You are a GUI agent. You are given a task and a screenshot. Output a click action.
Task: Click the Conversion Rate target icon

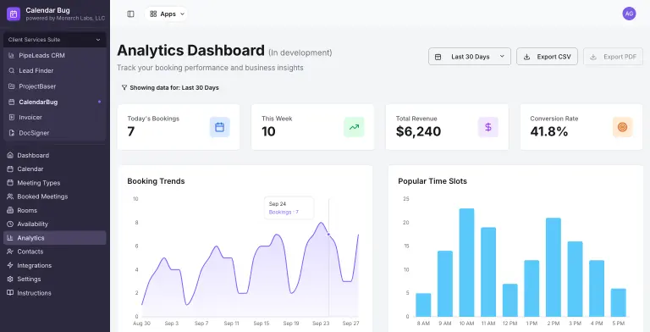click(x=622, y=127)
